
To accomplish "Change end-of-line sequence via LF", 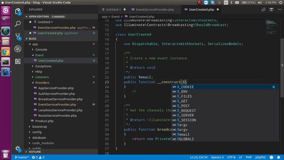I will coord(241,157).
